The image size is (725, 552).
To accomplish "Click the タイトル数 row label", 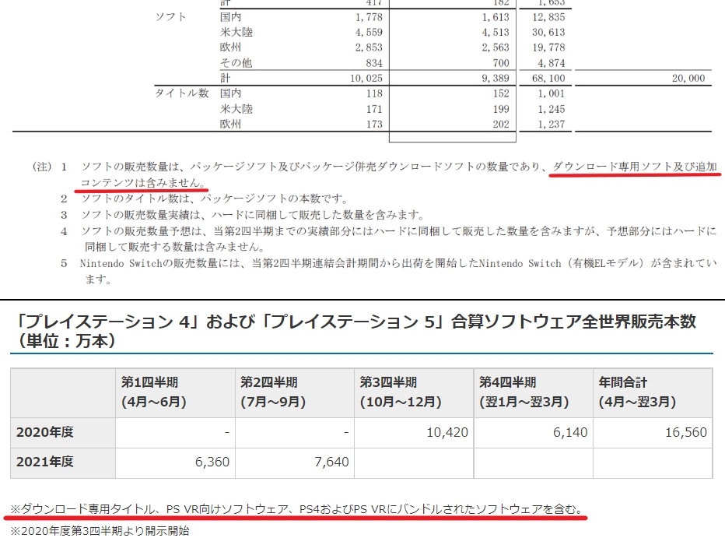I will pos(182,93).
